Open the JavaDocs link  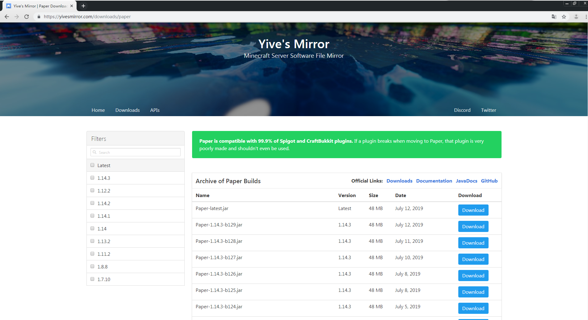pyautogui.click(x=466, y=181)
